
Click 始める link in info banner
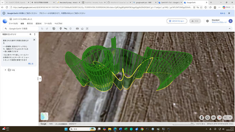click(222, 13)
